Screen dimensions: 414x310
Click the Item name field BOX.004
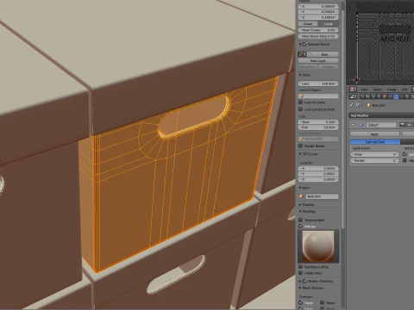322,196
